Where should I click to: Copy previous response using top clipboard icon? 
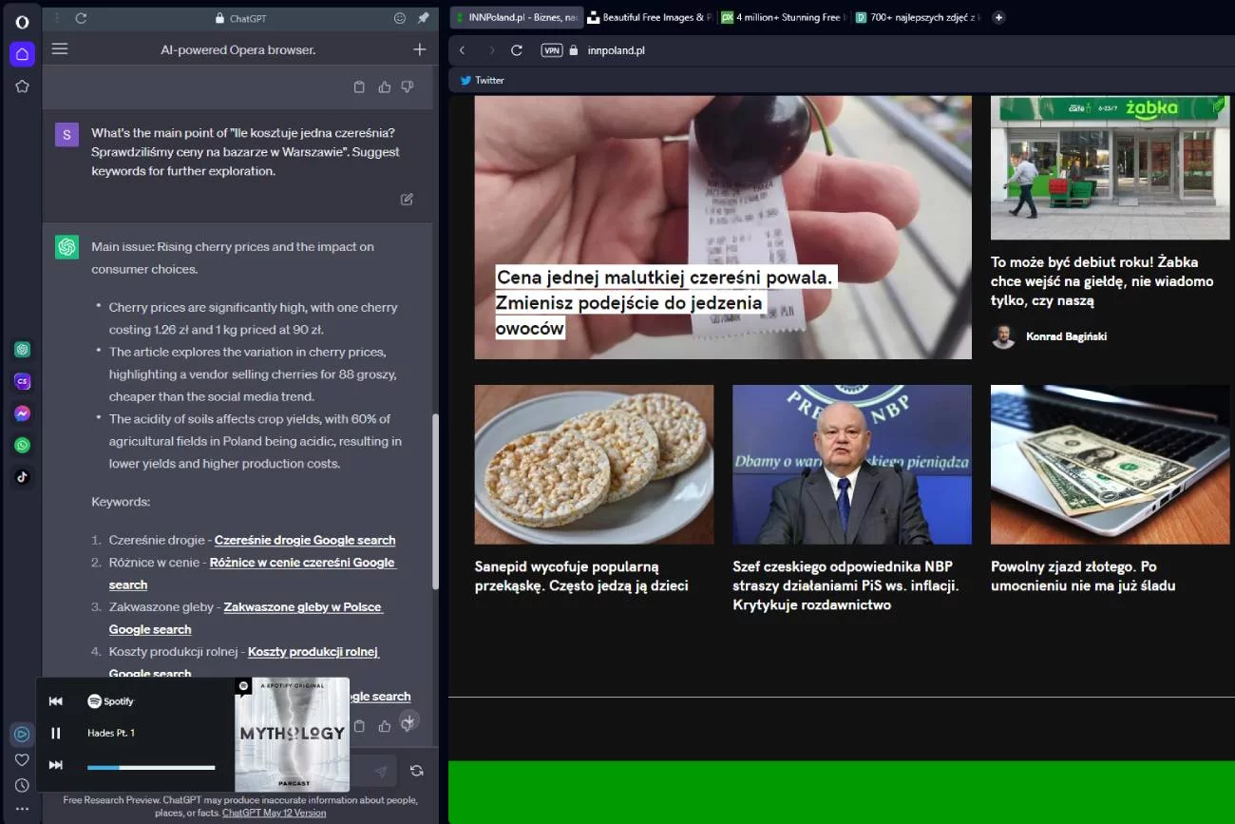[x=359, y=87]
